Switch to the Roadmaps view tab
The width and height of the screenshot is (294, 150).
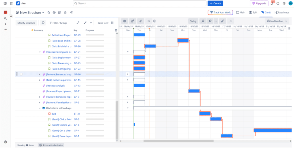tap(282, 13)
